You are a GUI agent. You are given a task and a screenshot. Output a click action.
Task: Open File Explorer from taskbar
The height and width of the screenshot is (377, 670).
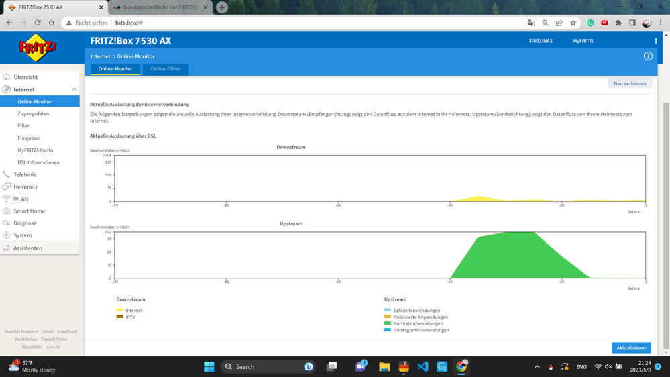pos(384,367)
